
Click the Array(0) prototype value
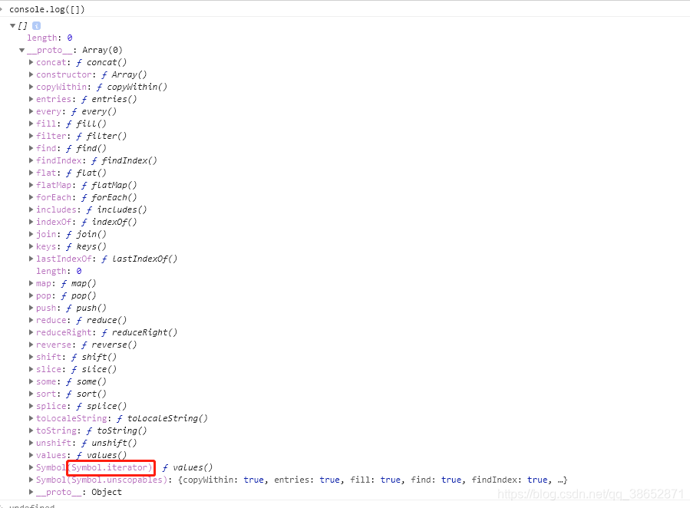103,50
